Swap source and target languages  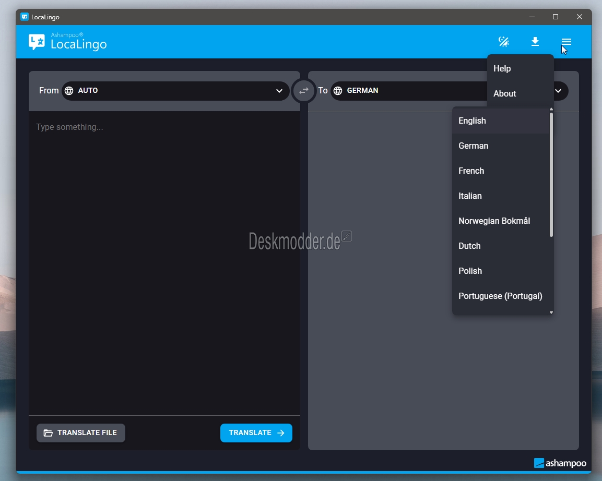[304, 91]
